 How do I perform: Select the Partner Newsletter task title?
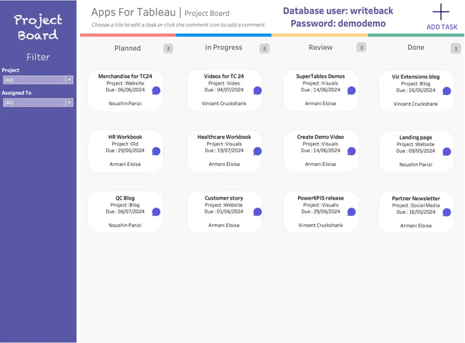[x=416, y=198]
